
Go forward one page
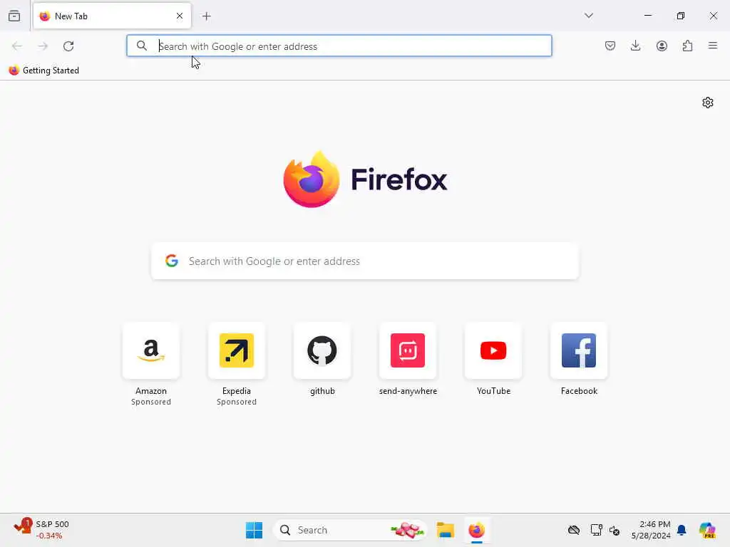click(x=43, y=46)
